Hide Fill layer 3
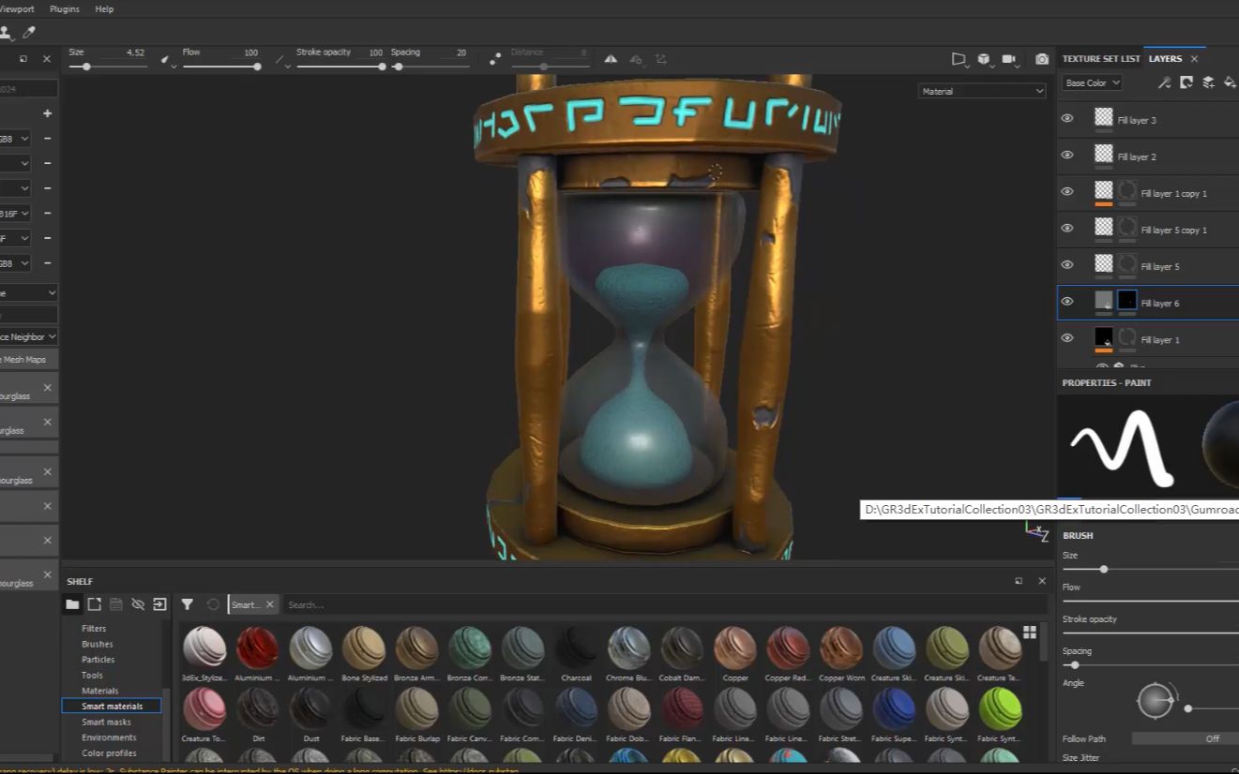1239x774 pixels. tap(1066, 118)
